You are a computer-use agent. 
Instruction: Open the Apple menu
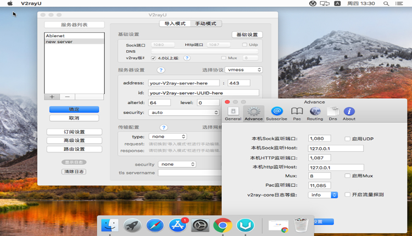pyautogui.click(x=10, y=3)
